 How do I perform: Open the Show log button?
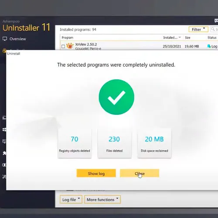pos(96,173)
